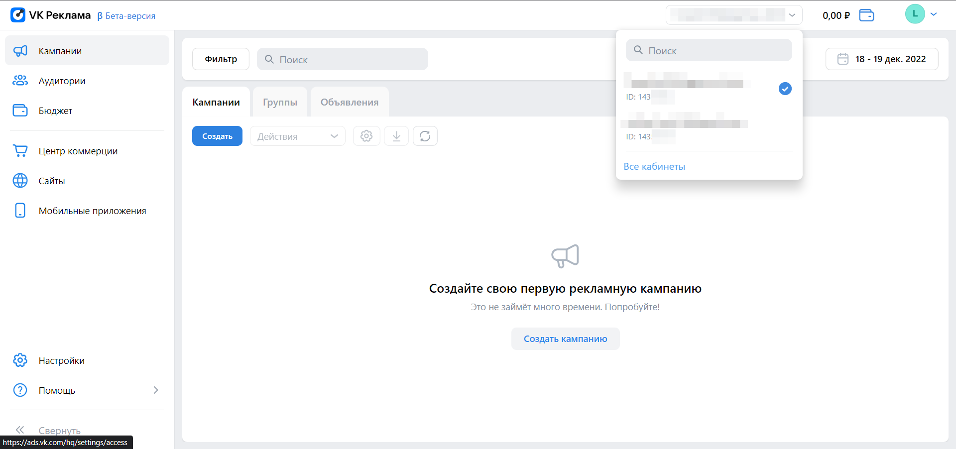This screenshot has width=956, height=449.
Task: Refresh the campaigns list icon
Action: coord(425,136)
